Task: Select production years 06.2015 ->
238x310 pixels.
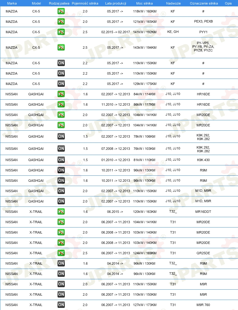Action: point(115,212)
